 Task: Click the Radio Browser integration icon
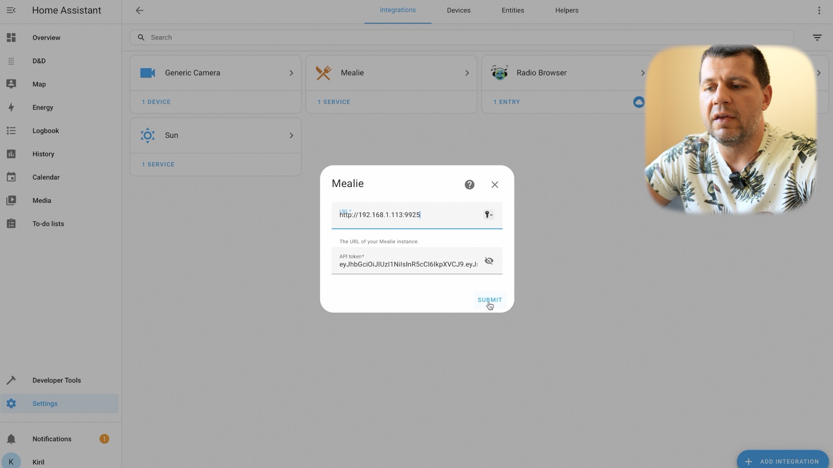click(x=499, y=72)
